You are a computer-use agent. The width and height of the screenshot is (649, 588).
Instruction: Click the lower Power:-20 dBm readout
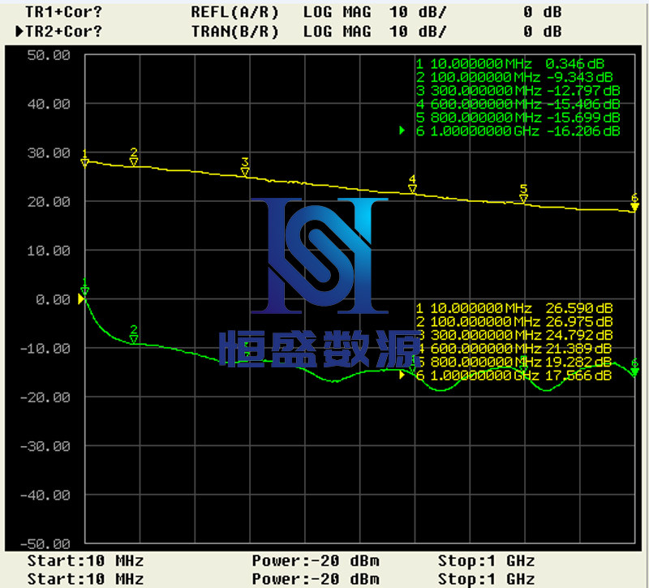(316, 579)
